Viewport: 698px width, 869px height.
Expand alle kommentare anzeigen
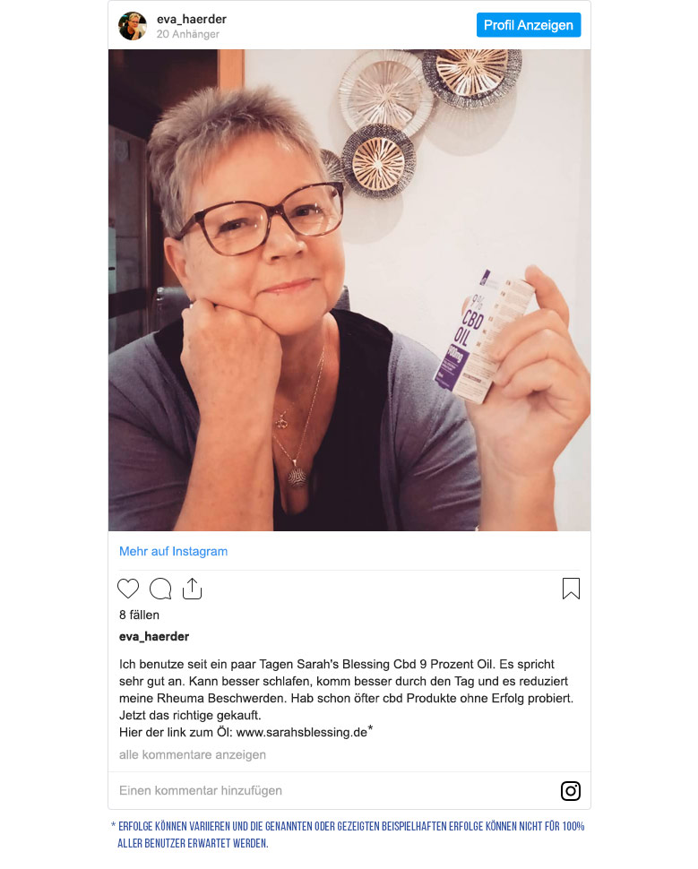[193, 755]
